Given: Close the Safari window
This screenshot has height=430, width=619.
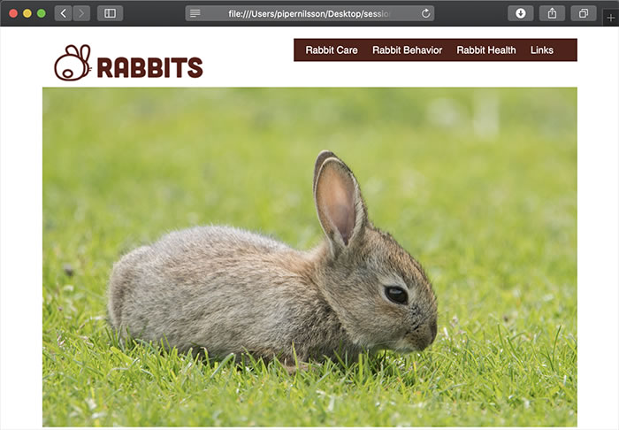Looking at the screenshot, I should point(13,13).
